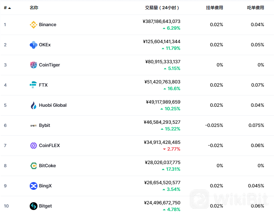
Task: Open the Huobi Global exchange link
Action: pos(53,105)
